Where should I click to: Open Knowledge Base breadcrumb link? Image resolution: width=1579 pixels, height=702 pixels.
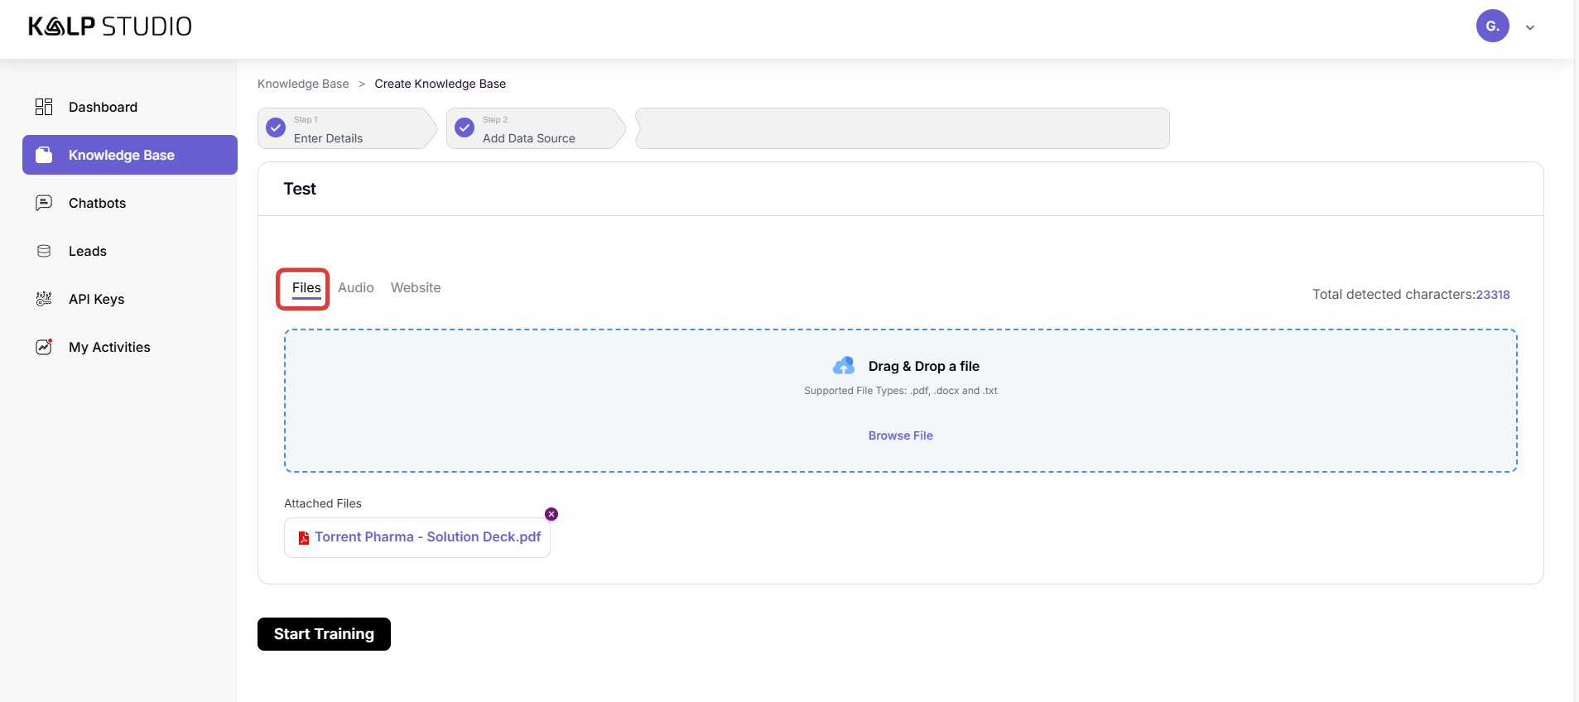pos(303,84)
